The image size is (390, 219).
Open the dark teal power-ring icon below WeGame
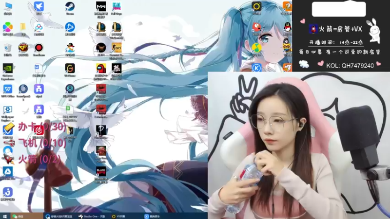click(70, 89)
